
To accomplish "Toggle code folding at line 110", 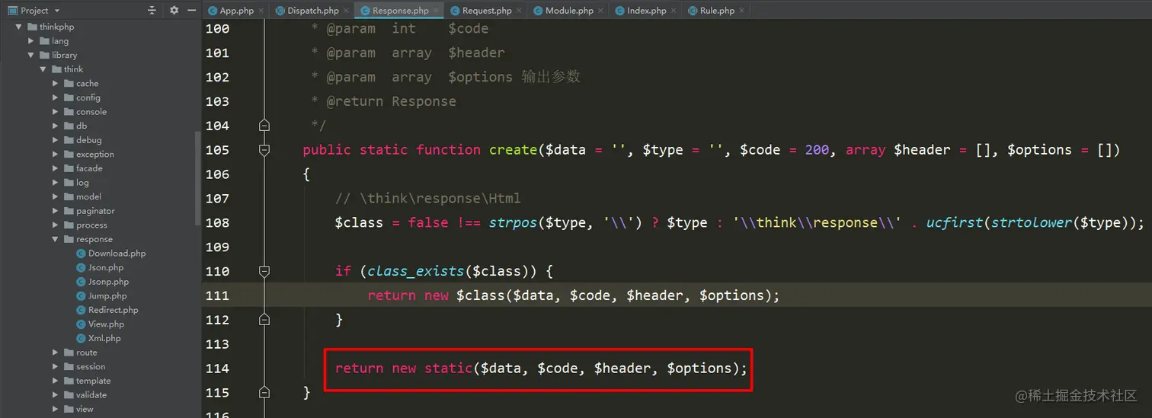I will coord(264,271).
